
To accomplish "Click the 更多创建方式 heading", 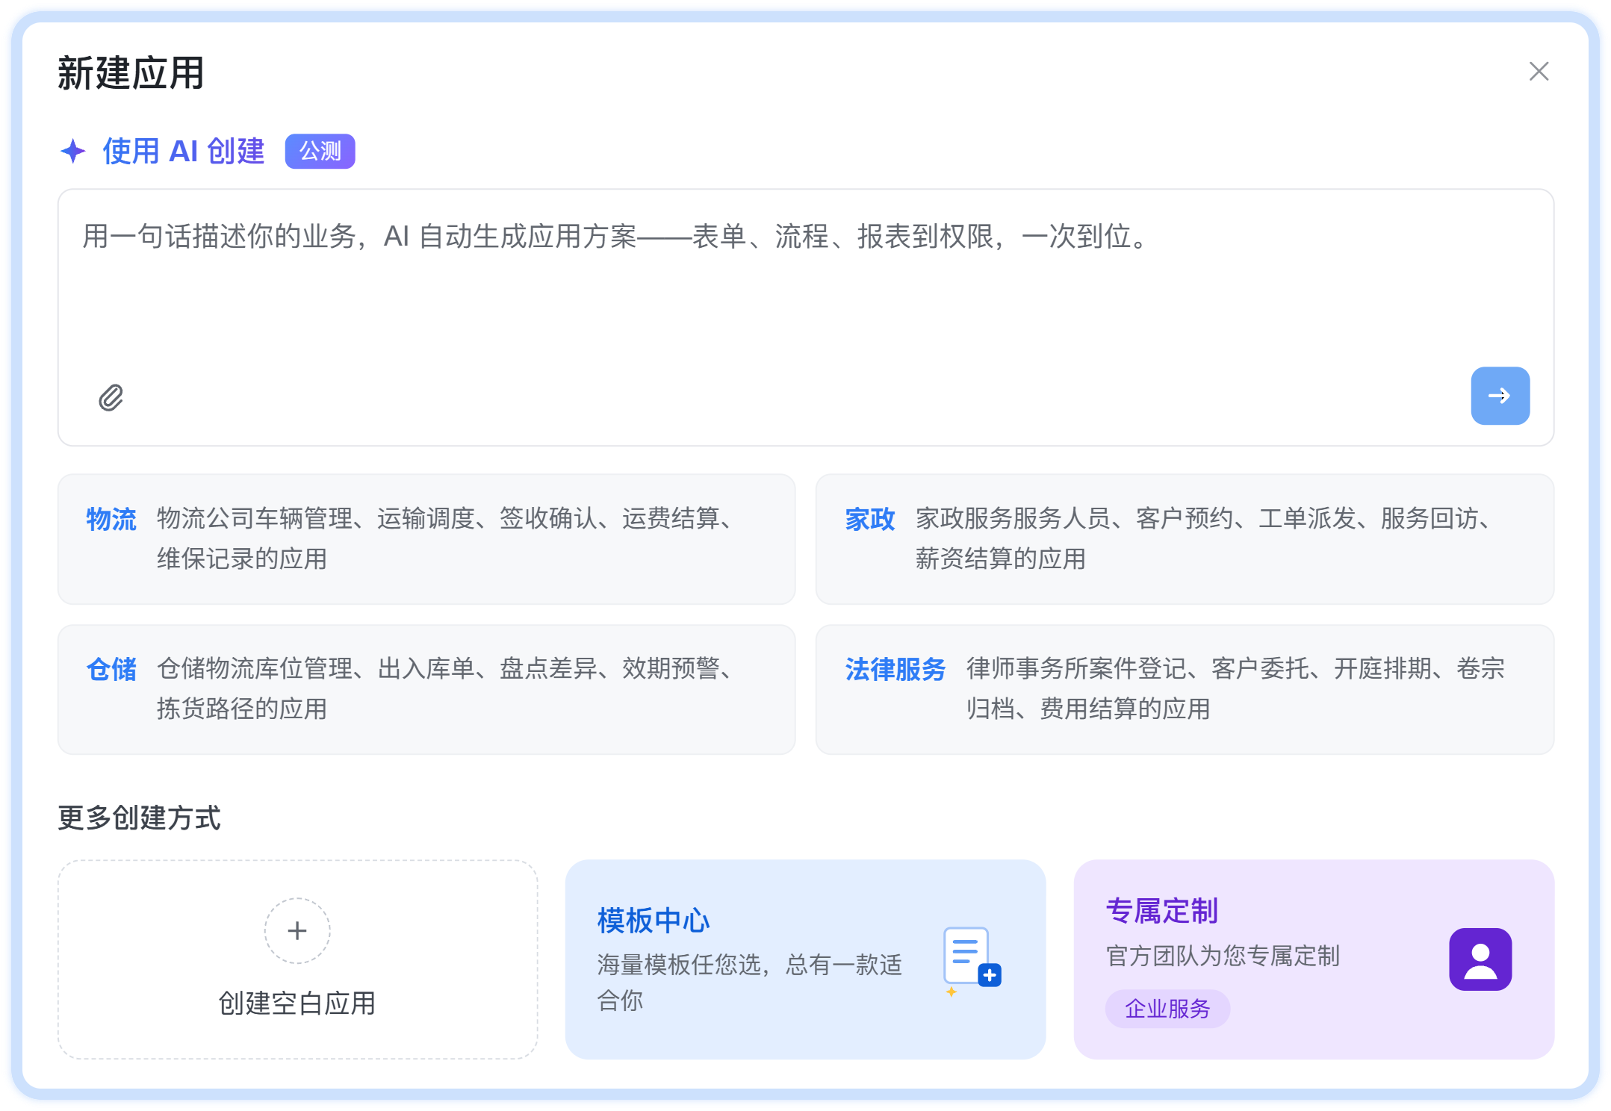I will tap(140, 818).
